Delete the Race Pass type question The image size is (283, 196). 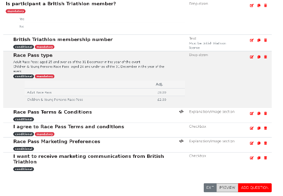point(266,57)
